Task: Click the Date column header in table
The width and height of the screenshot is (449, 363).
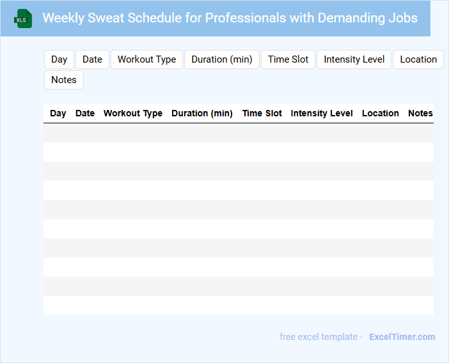Action: [85, 113]
